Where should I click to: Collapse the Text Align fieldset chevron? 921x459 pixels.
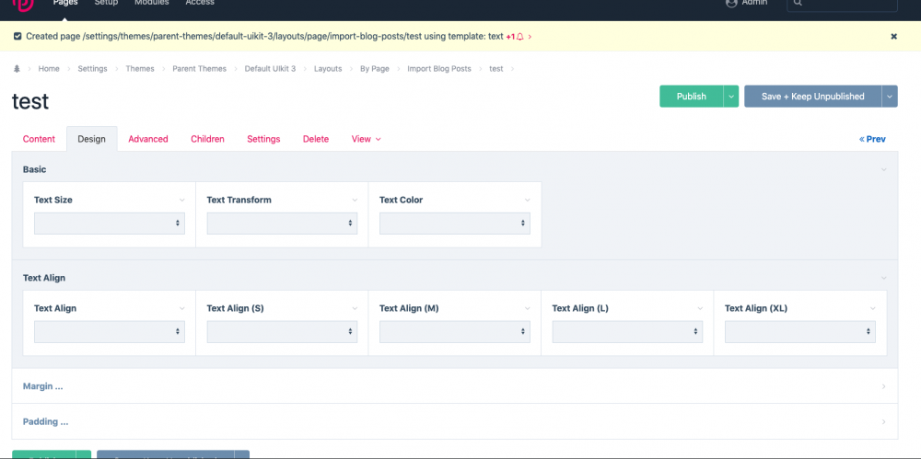pyautogui.click(x=883, y=278)
